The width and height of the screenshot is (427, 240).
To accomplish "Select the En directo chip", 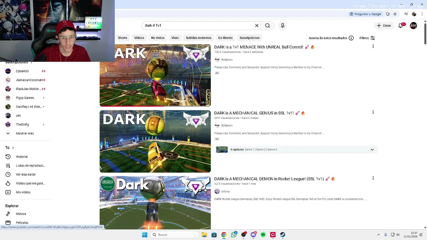I will (226, 38).
